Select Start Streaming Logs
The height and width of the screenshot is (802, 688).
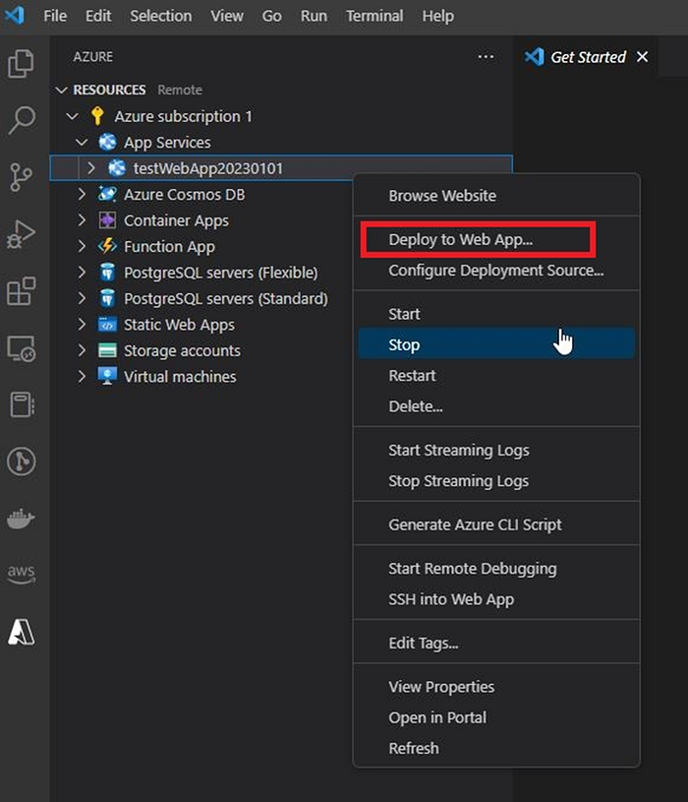(x=496, y=450)
